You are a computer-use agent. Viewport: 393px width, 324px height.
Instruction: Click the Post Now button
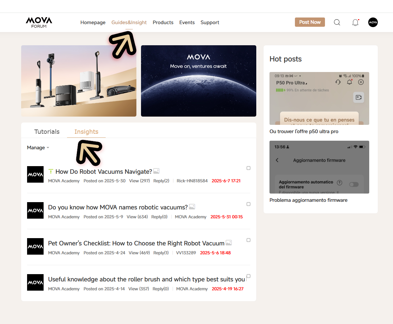310,22
